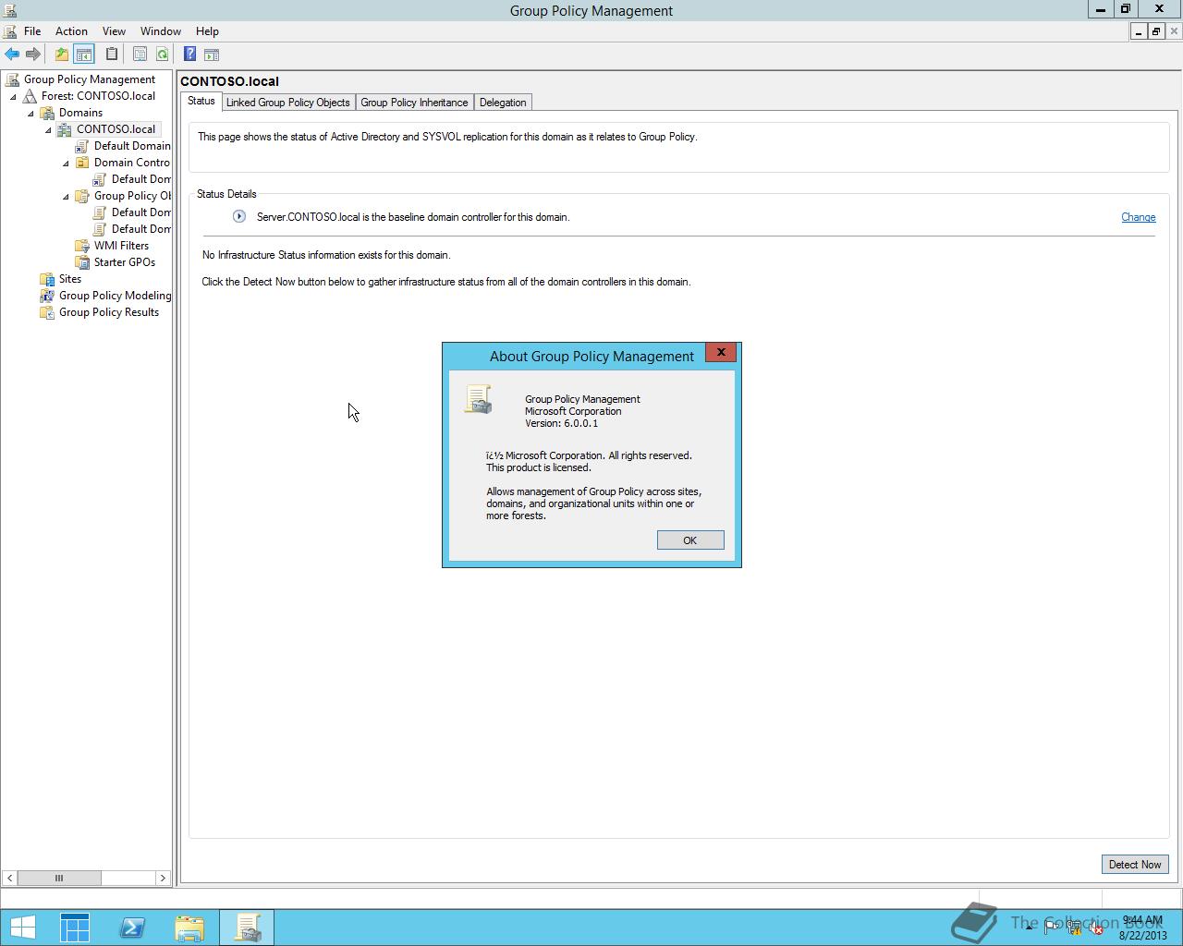Select the Domain Controllers tree item

point(132,163)
